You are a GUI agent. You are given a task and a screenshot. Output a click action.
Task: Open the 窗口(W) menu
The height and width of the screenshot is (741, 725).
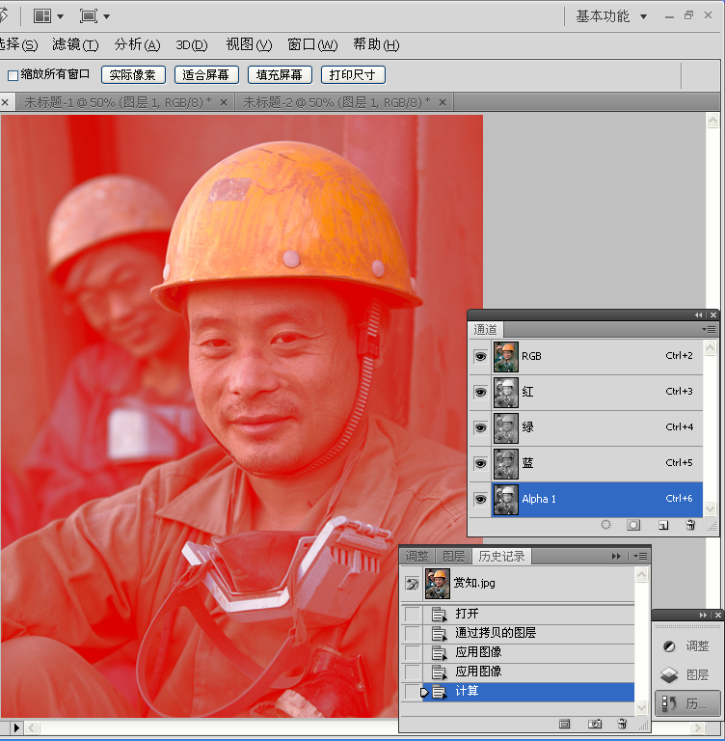click(312, 44)
